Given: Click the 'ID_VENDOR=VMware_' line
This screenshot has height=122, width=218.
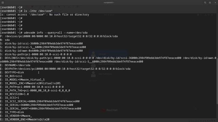Looking at the screenshot, I should click(16, 116).
